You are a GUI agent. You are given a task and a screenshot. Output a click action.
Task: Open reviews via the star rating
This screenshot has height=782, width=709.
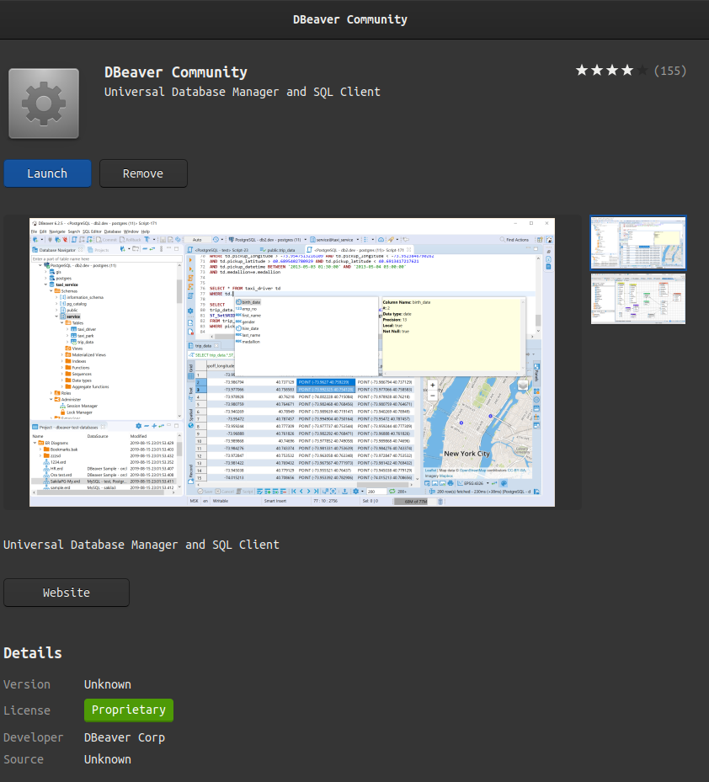click(x=611, y=71)
